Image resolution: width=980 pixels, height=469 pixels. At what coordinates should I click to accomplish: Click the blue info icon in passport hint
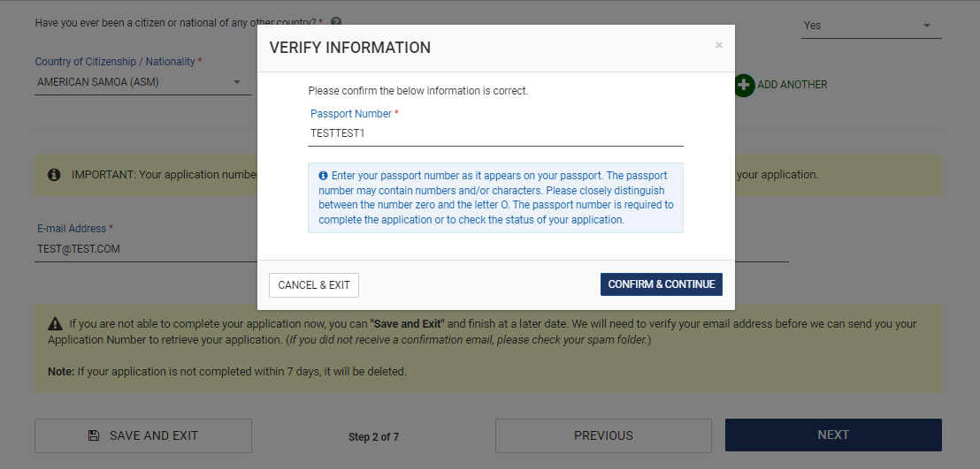click(323, 177)
